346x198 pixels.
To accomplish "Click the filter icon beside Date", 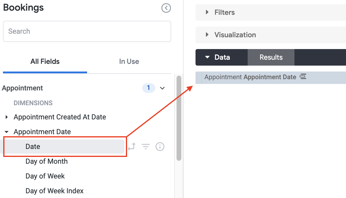I will 146,147.
